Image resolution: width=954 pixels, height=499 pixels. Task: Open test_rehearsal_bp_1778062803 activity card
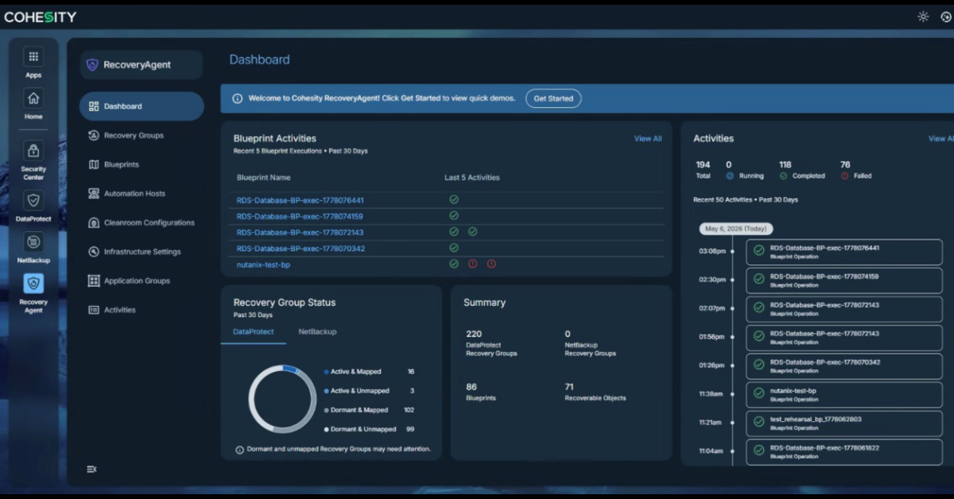coord(844,423)
